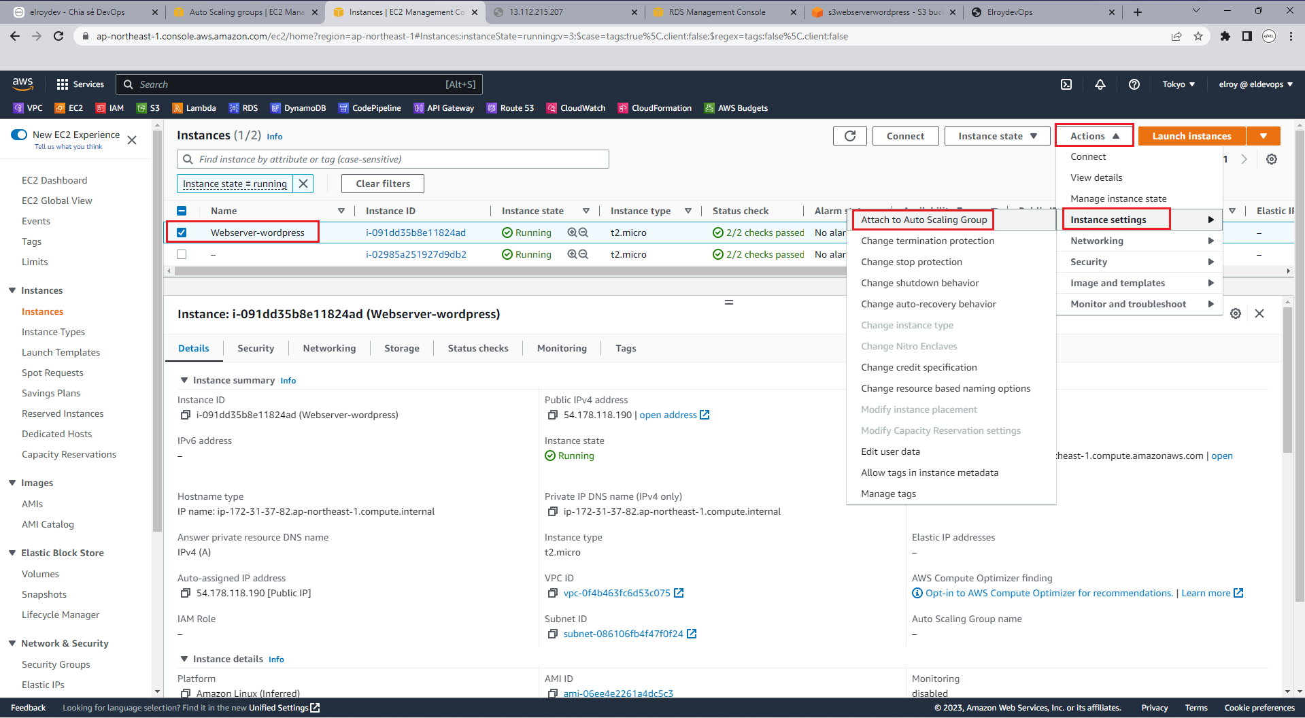Open Security Groups in sidebar
The width and height of the screenshot is (1305, 718).
56,664
